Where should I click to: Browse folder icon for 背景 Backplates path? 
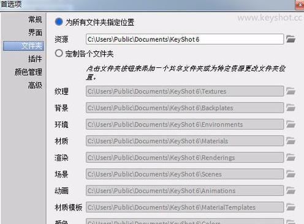291,108
